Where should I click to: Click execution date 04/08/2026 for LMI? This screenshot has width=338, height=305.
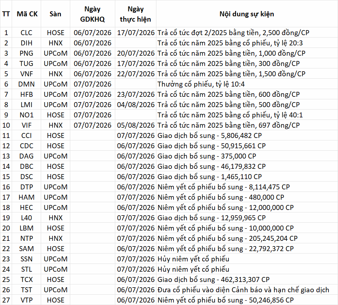click(x=136, y=105)
